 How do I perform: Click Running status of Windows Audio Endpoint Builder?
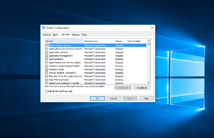point(119,66)
